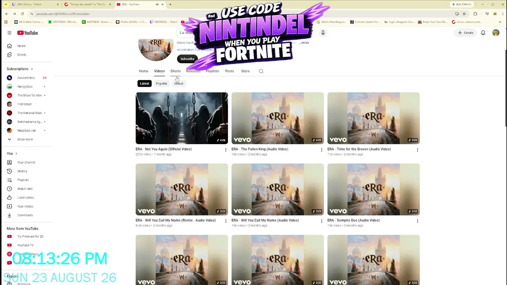507x285 pixels.
Task: Switch to the channel Shorts tab
Action: coord(175,71)
